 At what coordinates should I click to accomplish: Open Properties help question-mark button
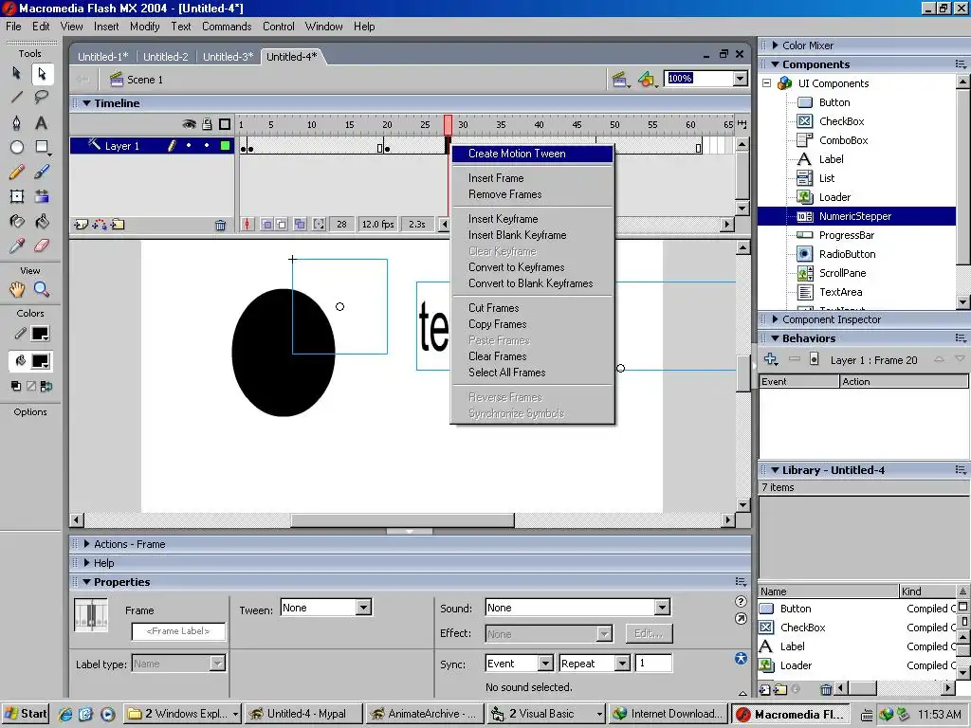[x=740, y=601]
